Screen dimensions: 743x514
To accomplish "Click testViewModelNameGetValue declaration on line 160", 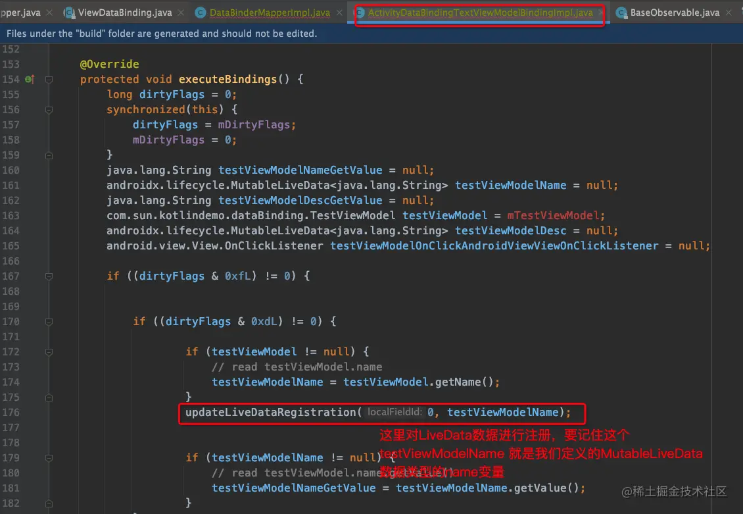I will (300, 170).
